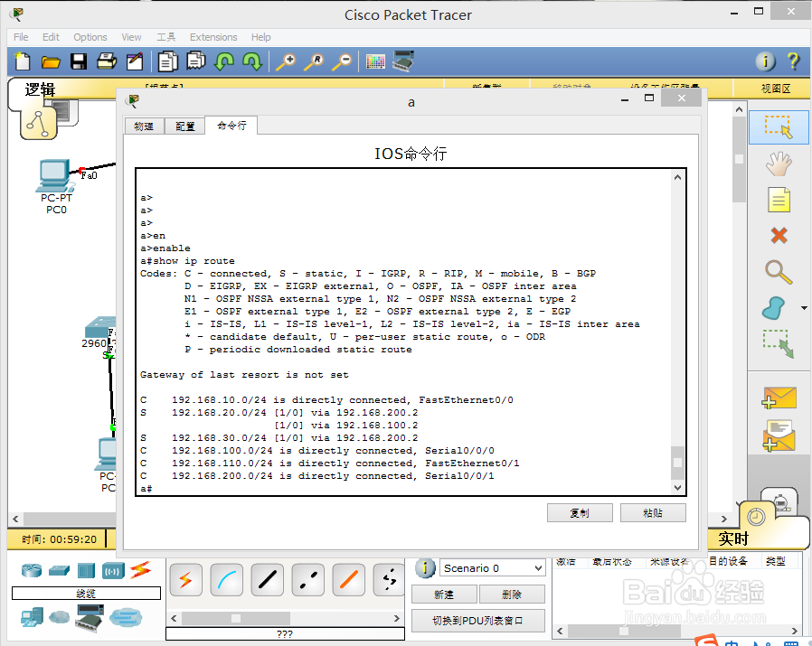Click down arrow of IOS terminal scrollbar

(677, 487)
